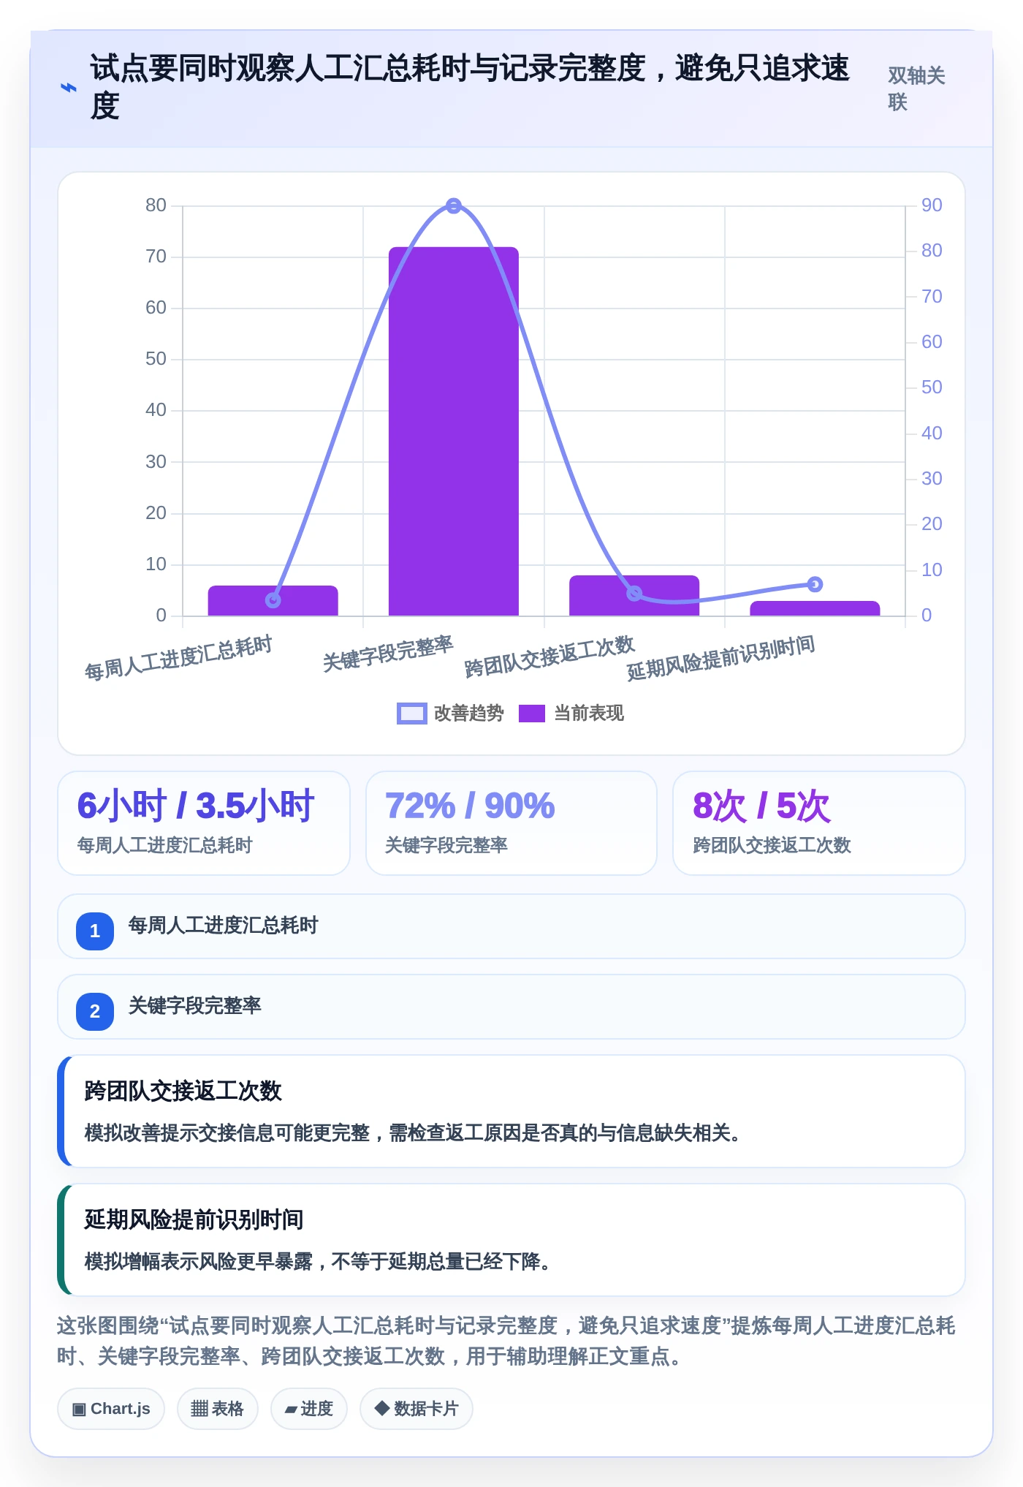Screen dimensions: 1023x1487
Task: Click the note text 模拟改善提示交接信息可能更完整
Action: [x=412, y=1133]
